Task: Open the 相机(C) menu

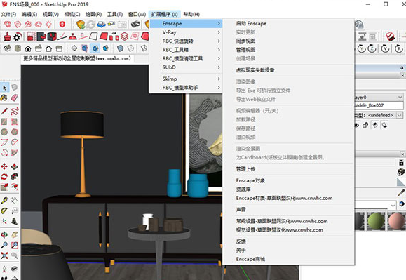Action: click(72, 15)
